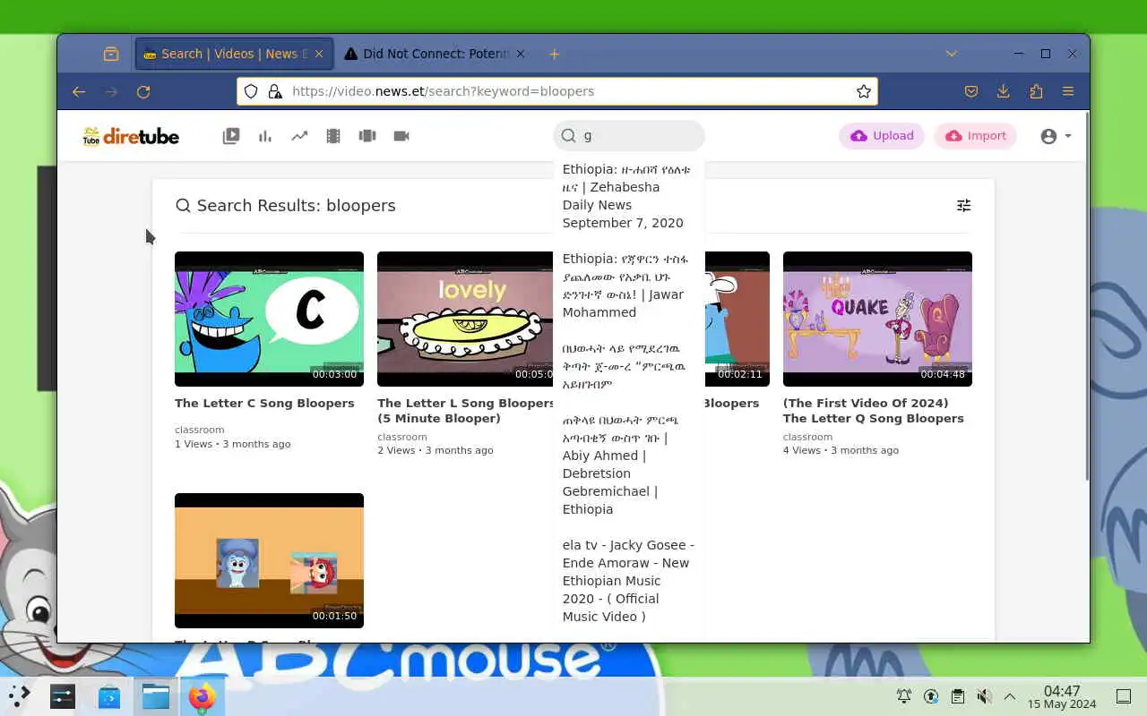The width and height of the screenshot is (1147, 716).
Task: Open clipboard icon in system tray
Action: click(958, 696)
